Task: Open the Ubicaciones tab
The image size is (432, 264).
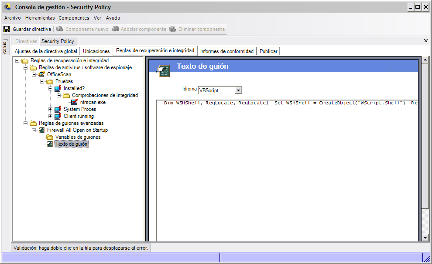Action: click(96, 51)
